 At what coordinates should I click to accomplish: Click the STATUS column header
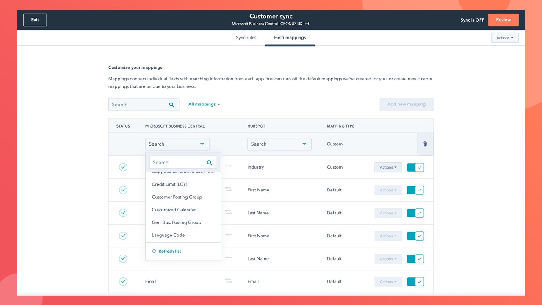[123, 126]
